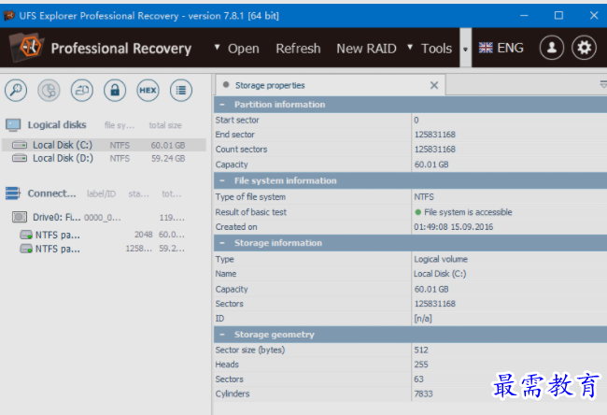Screen dimensions: 607x415
Task: Open settings via the gear icon
Action: [x=585, y=48]
